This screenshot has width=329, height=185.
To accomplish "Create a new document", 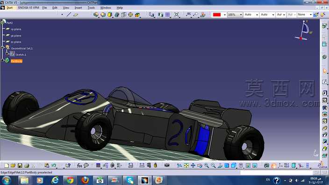I will (x=7, y=165).
